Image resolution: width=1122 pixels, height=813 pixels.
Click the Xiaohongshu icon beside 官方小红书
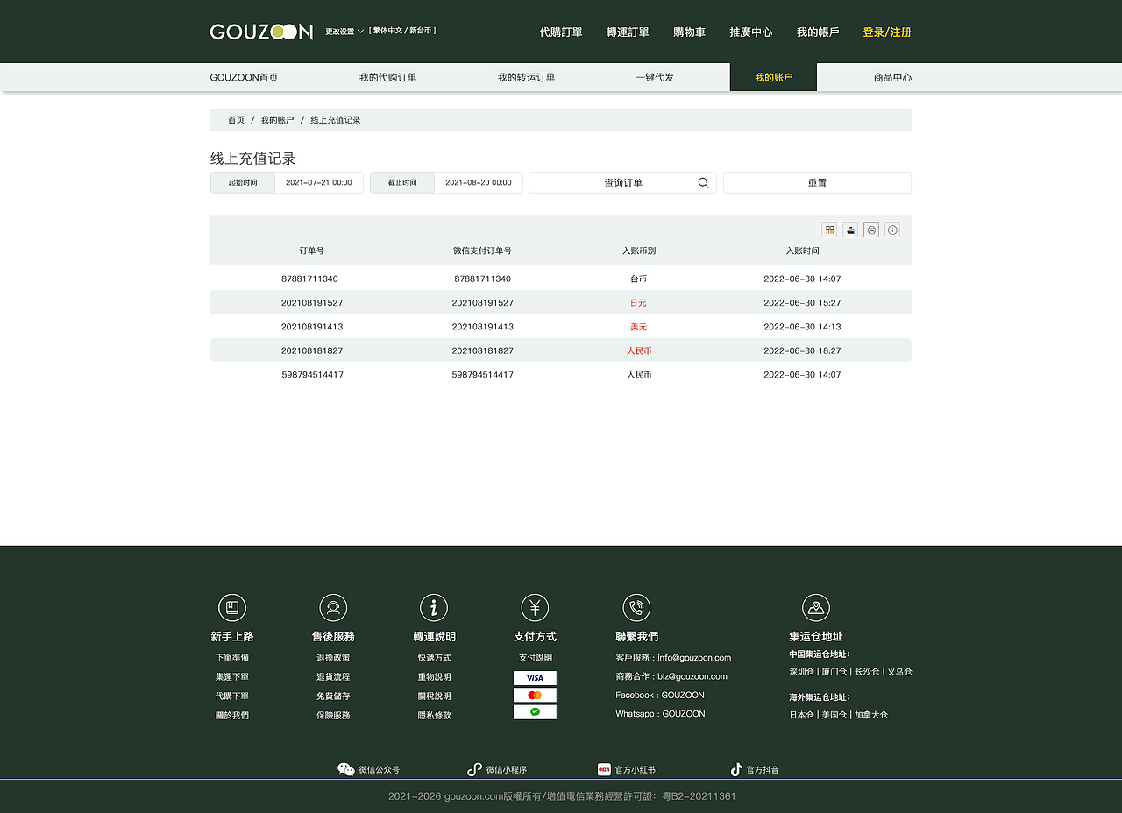click(604, 769)
